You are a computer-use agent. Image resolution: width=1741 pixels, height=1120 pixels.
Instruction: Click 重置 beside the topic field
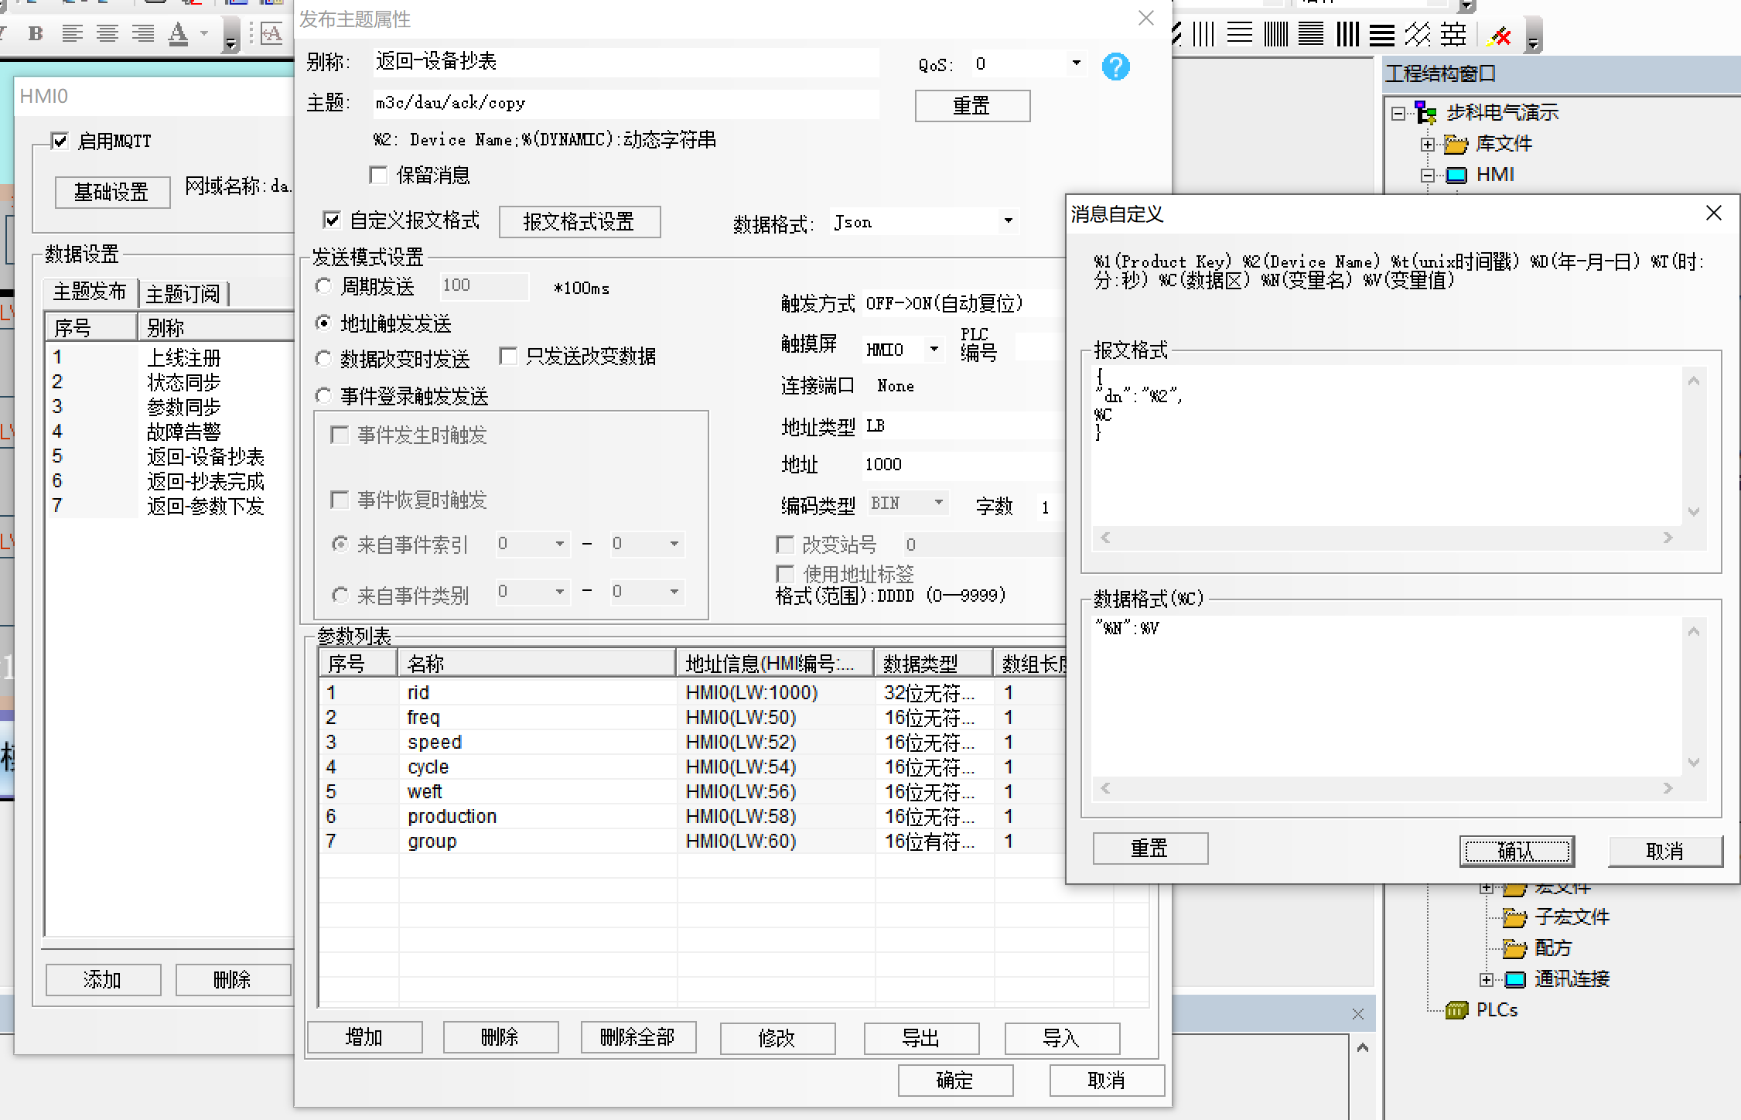972,105
